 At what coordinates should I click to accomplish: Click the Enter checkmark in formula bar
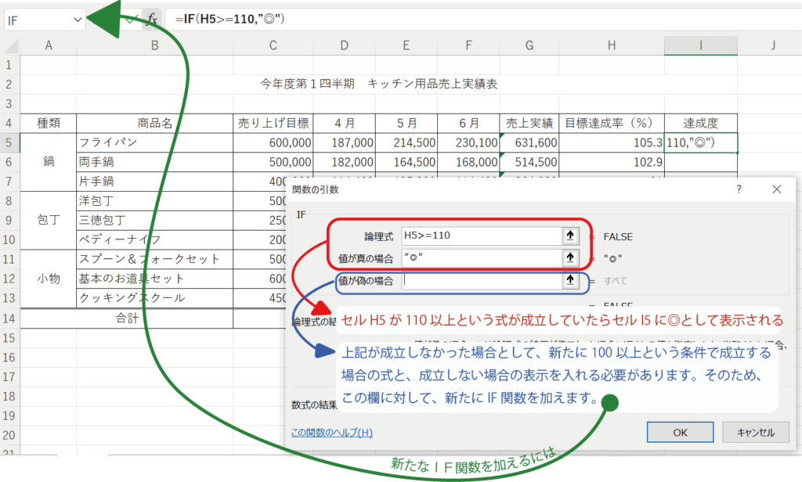tap(130, 20)
